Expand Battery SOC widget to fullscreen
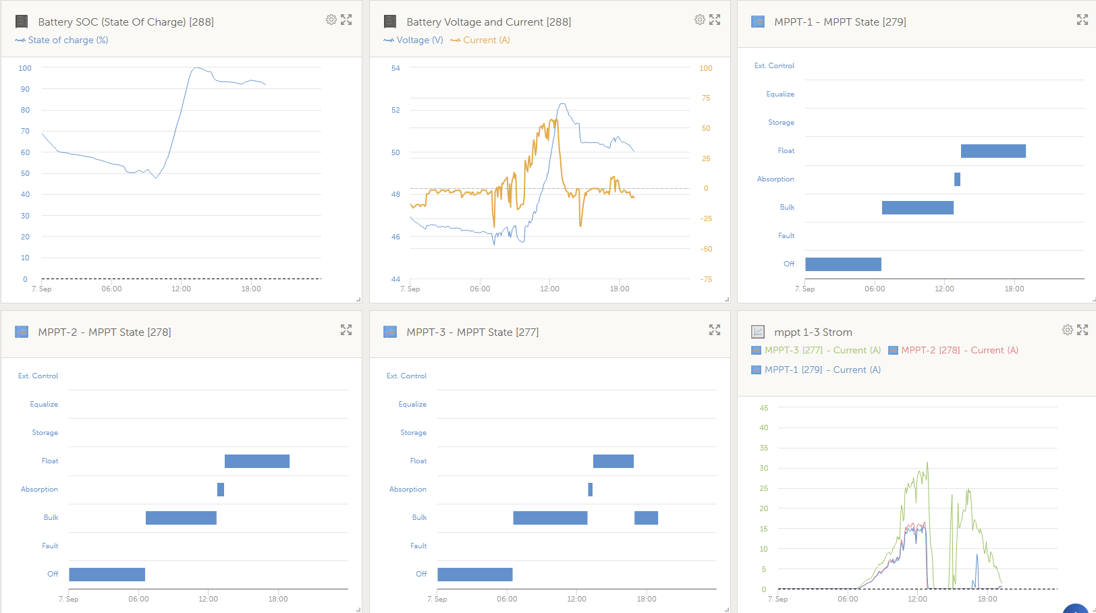1096x613 pixels. (x=346, y=20)
